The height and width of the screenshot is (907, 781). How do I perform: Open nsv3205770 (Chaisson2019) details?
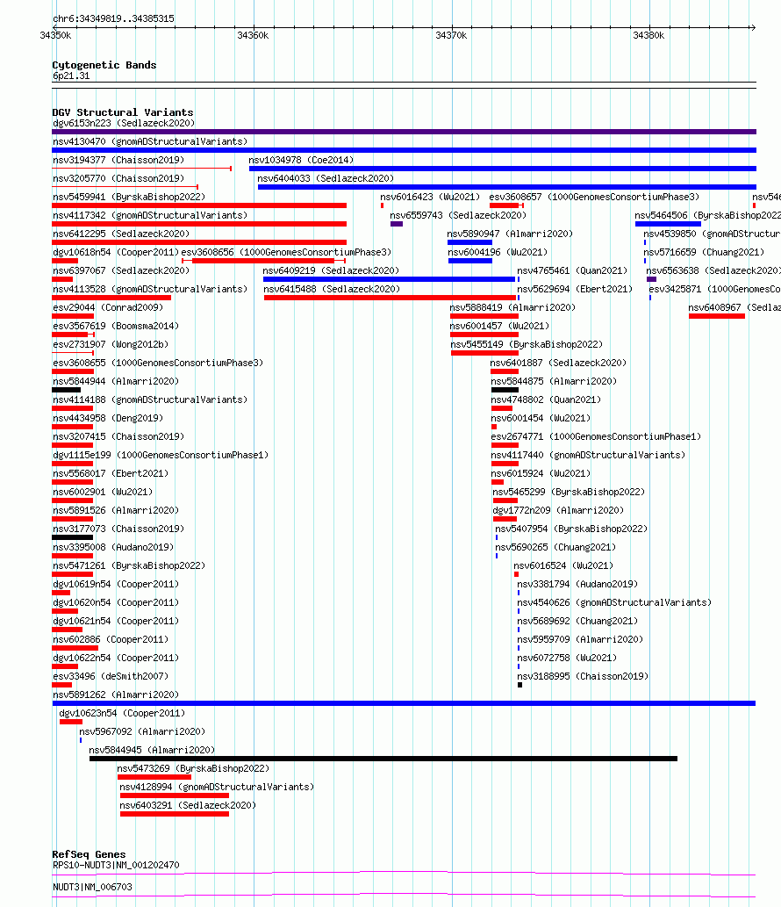click(x=118, y=179)
